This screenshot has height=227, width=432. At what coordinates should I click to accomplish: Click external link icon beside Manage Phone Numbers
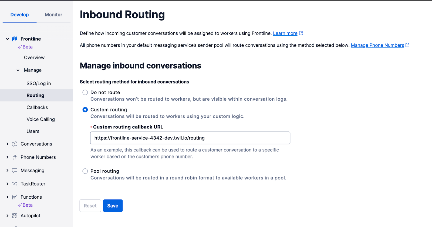[407, 45]
